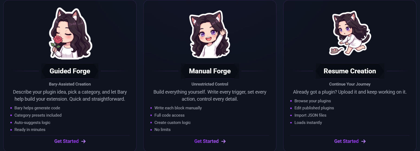Click the cat girl smelling rose sticker
Image resolution: width=420 pixels, height=151 pixels.
(70, 33)
